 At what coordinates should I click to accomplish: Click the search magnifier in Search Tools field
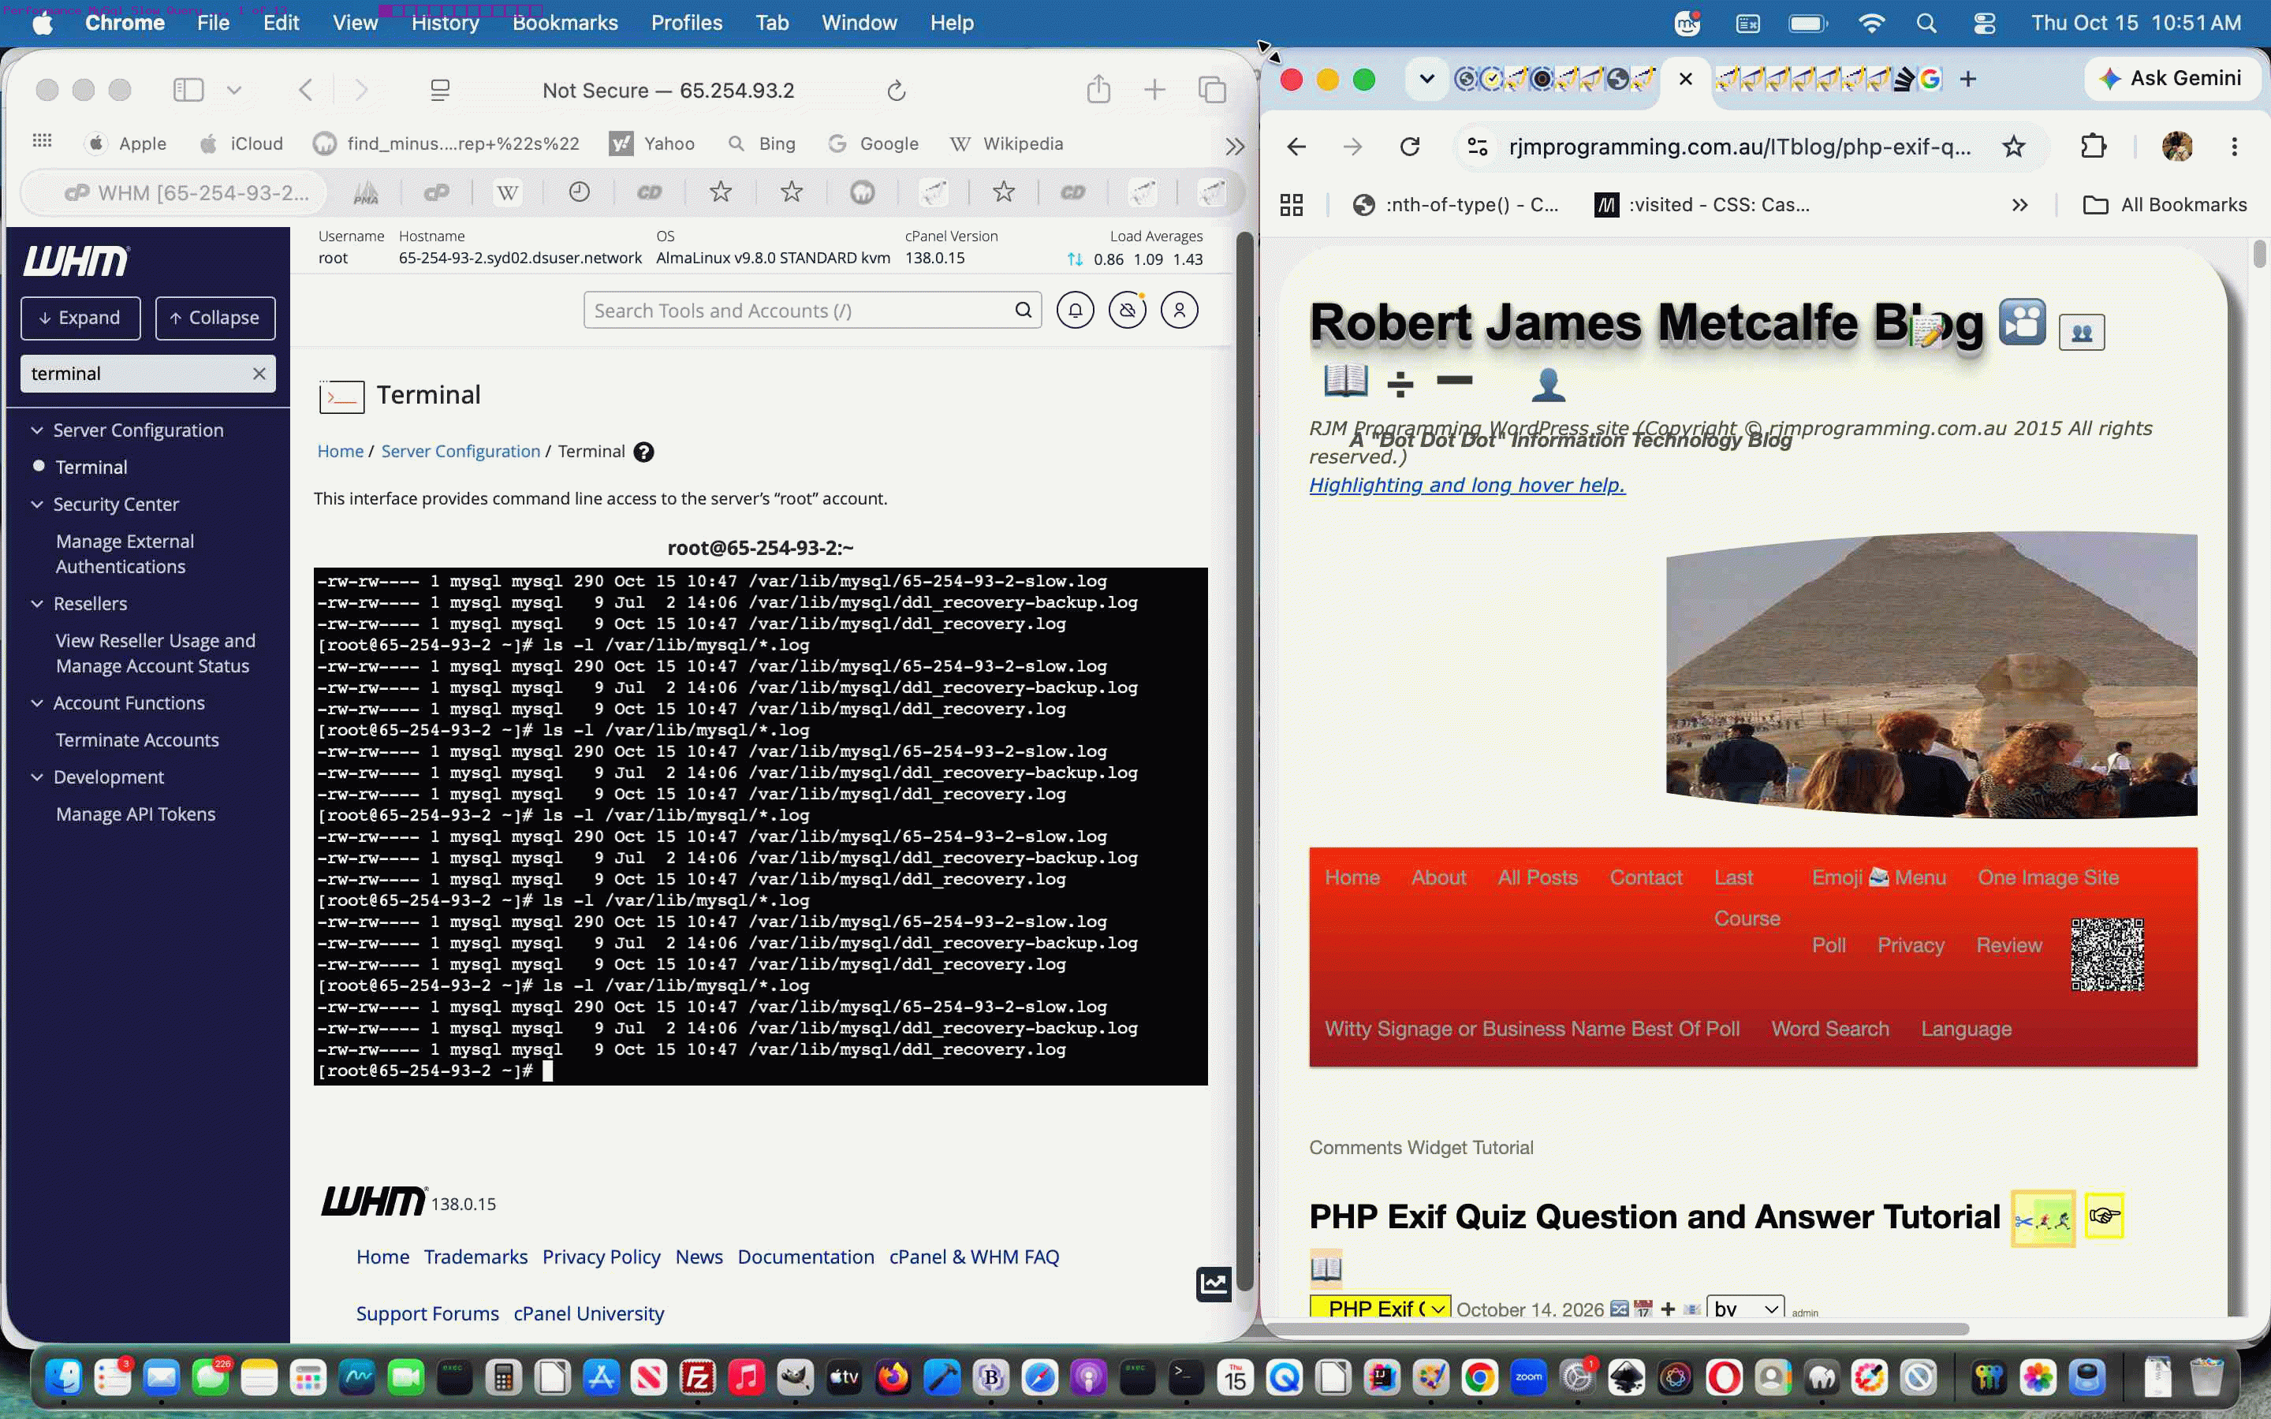point(1023,310)
